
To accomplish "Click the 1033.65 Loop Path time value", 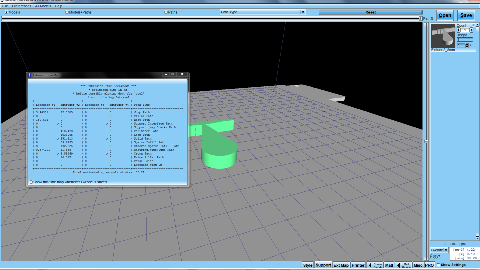I will click(66, 135).
